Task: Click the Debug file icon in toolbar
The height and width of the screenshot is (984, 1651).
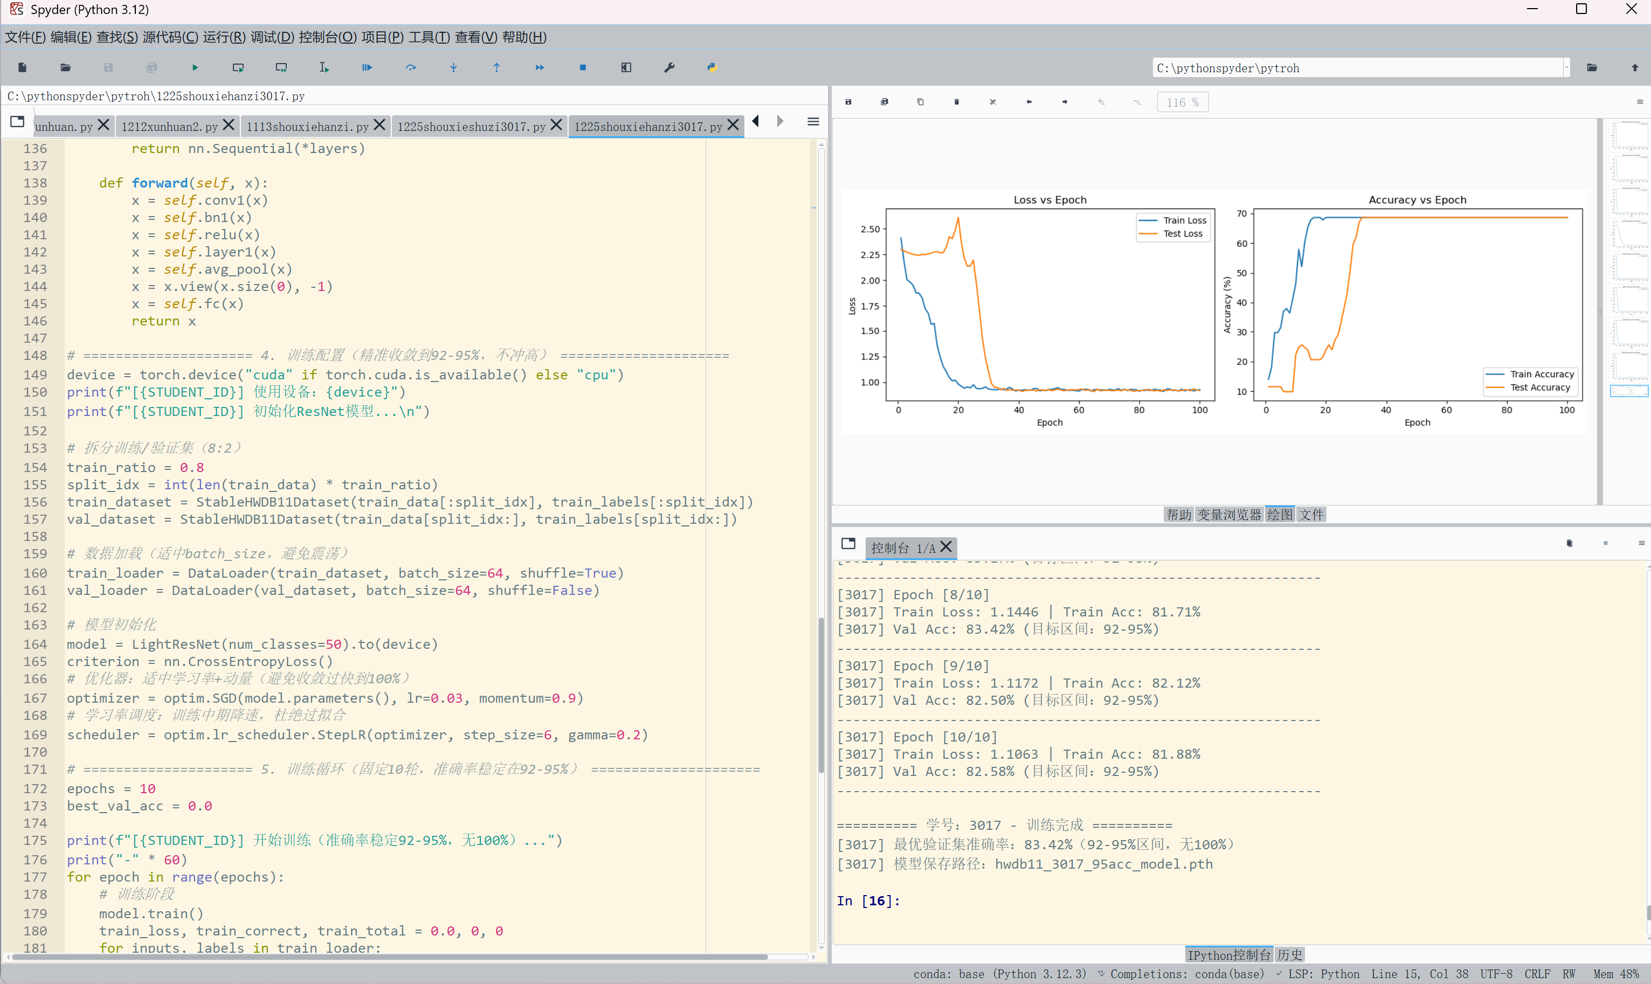Action: click(367, 68)
